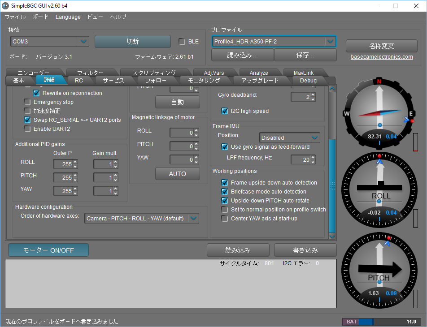Click the PITCH angle gauge

(379, 270)
